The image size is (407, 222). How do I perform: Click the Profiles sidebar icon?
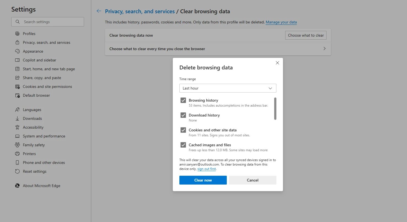click(17, 34)
